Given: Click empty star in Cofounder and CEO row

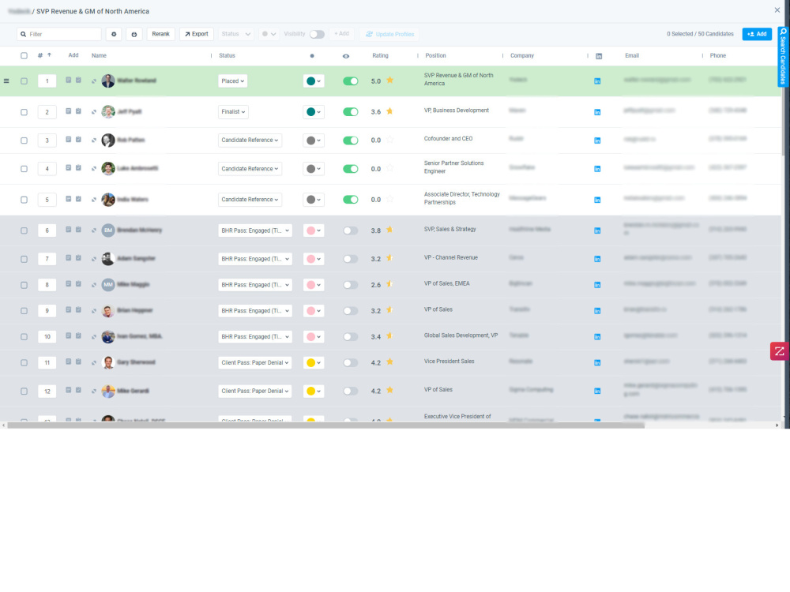Looking at the screenshot, I should point(389,140).
